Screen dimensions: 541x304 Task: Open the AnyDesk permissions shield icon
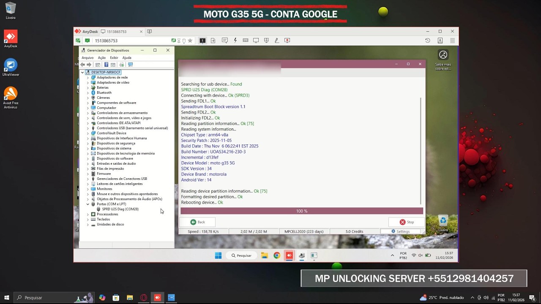(266, 41)
